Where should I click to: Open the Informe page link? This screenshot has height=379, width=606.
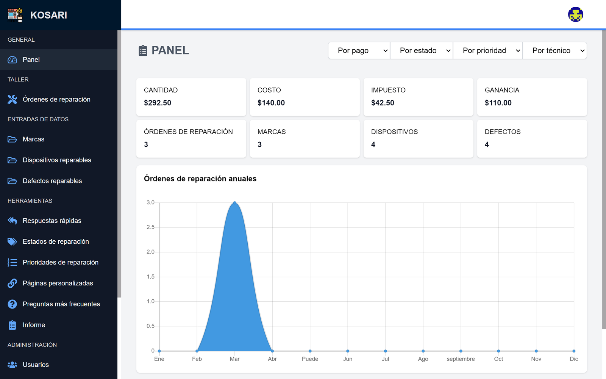point(34,325)
